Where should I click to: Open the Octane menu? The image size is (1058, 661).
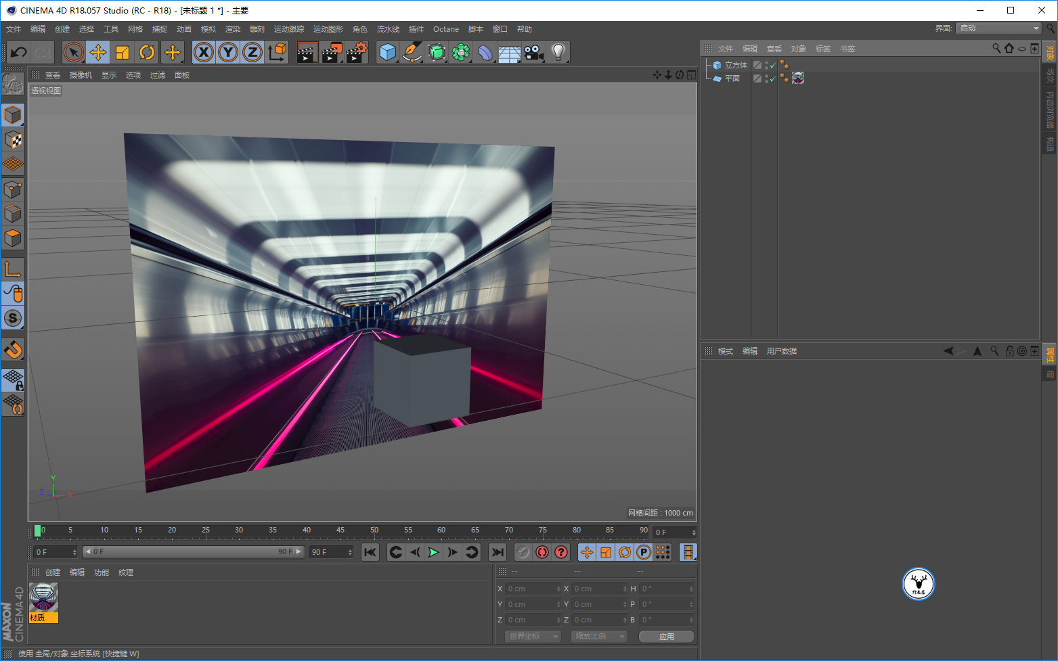pyautogui.click(x=445, y=29)
